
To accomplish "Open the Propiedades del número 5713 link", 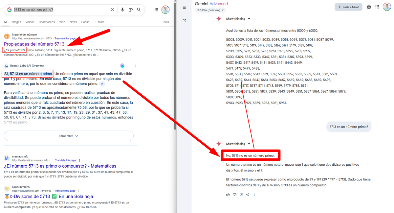I will (x=35, y=44).
